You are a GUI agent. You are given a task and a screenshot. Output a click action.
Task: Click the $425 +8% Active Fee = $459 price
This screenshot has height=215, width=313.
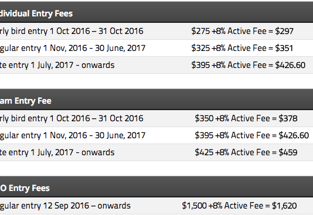[x=246, y=152]
